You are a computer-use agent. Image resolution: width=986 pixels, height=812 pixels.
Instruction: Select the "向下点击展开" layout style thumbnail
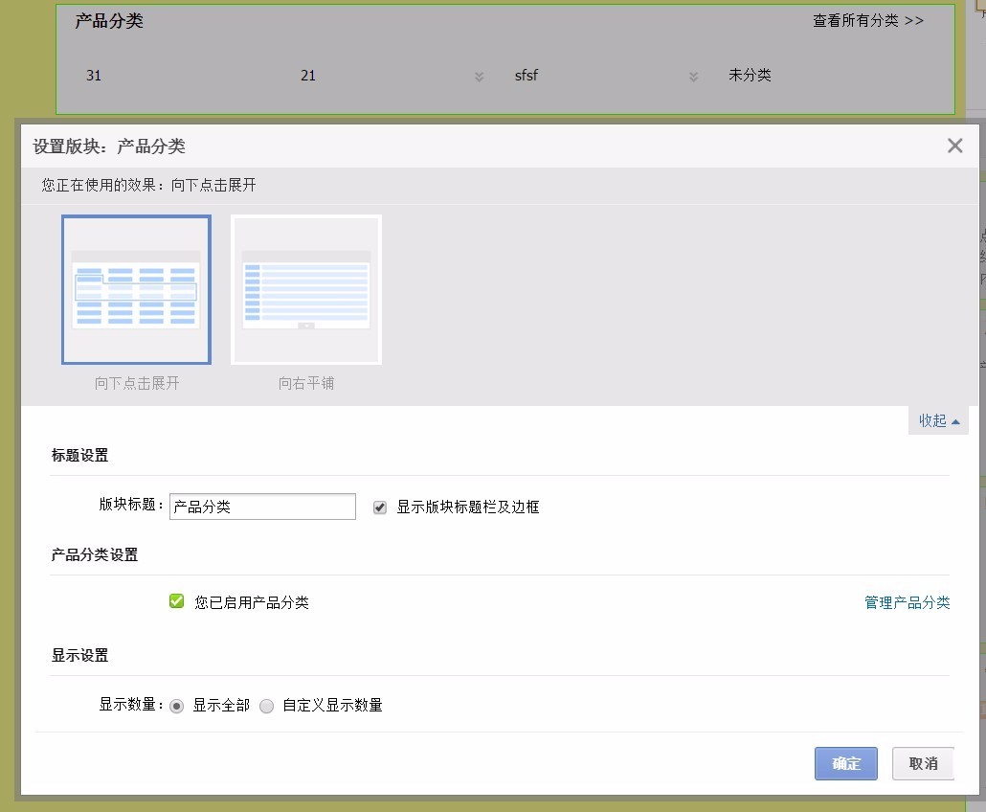click(x=136, y=289)
